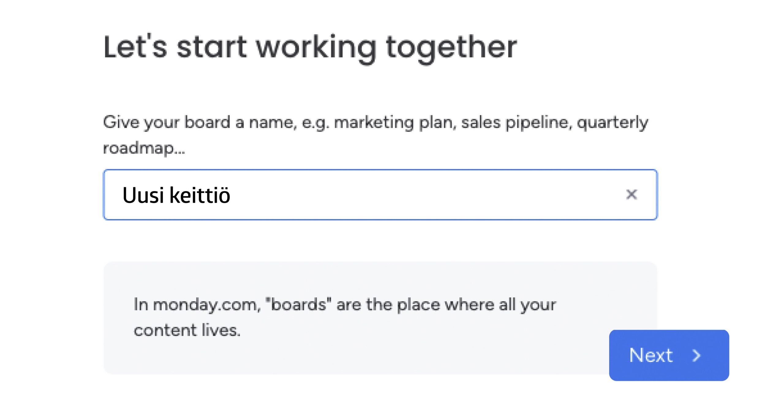Click the word "Let's" in the heading
Image resolution: width=784 pixels, height=405 pixels.
pyautogui.click(x=135, y=47)
